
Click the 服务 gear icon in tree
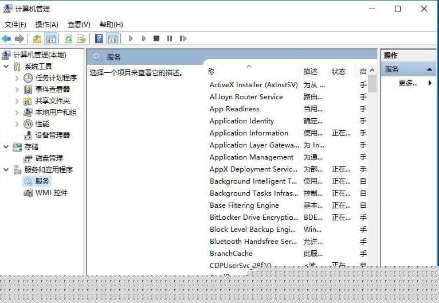(x=28, y=181)
